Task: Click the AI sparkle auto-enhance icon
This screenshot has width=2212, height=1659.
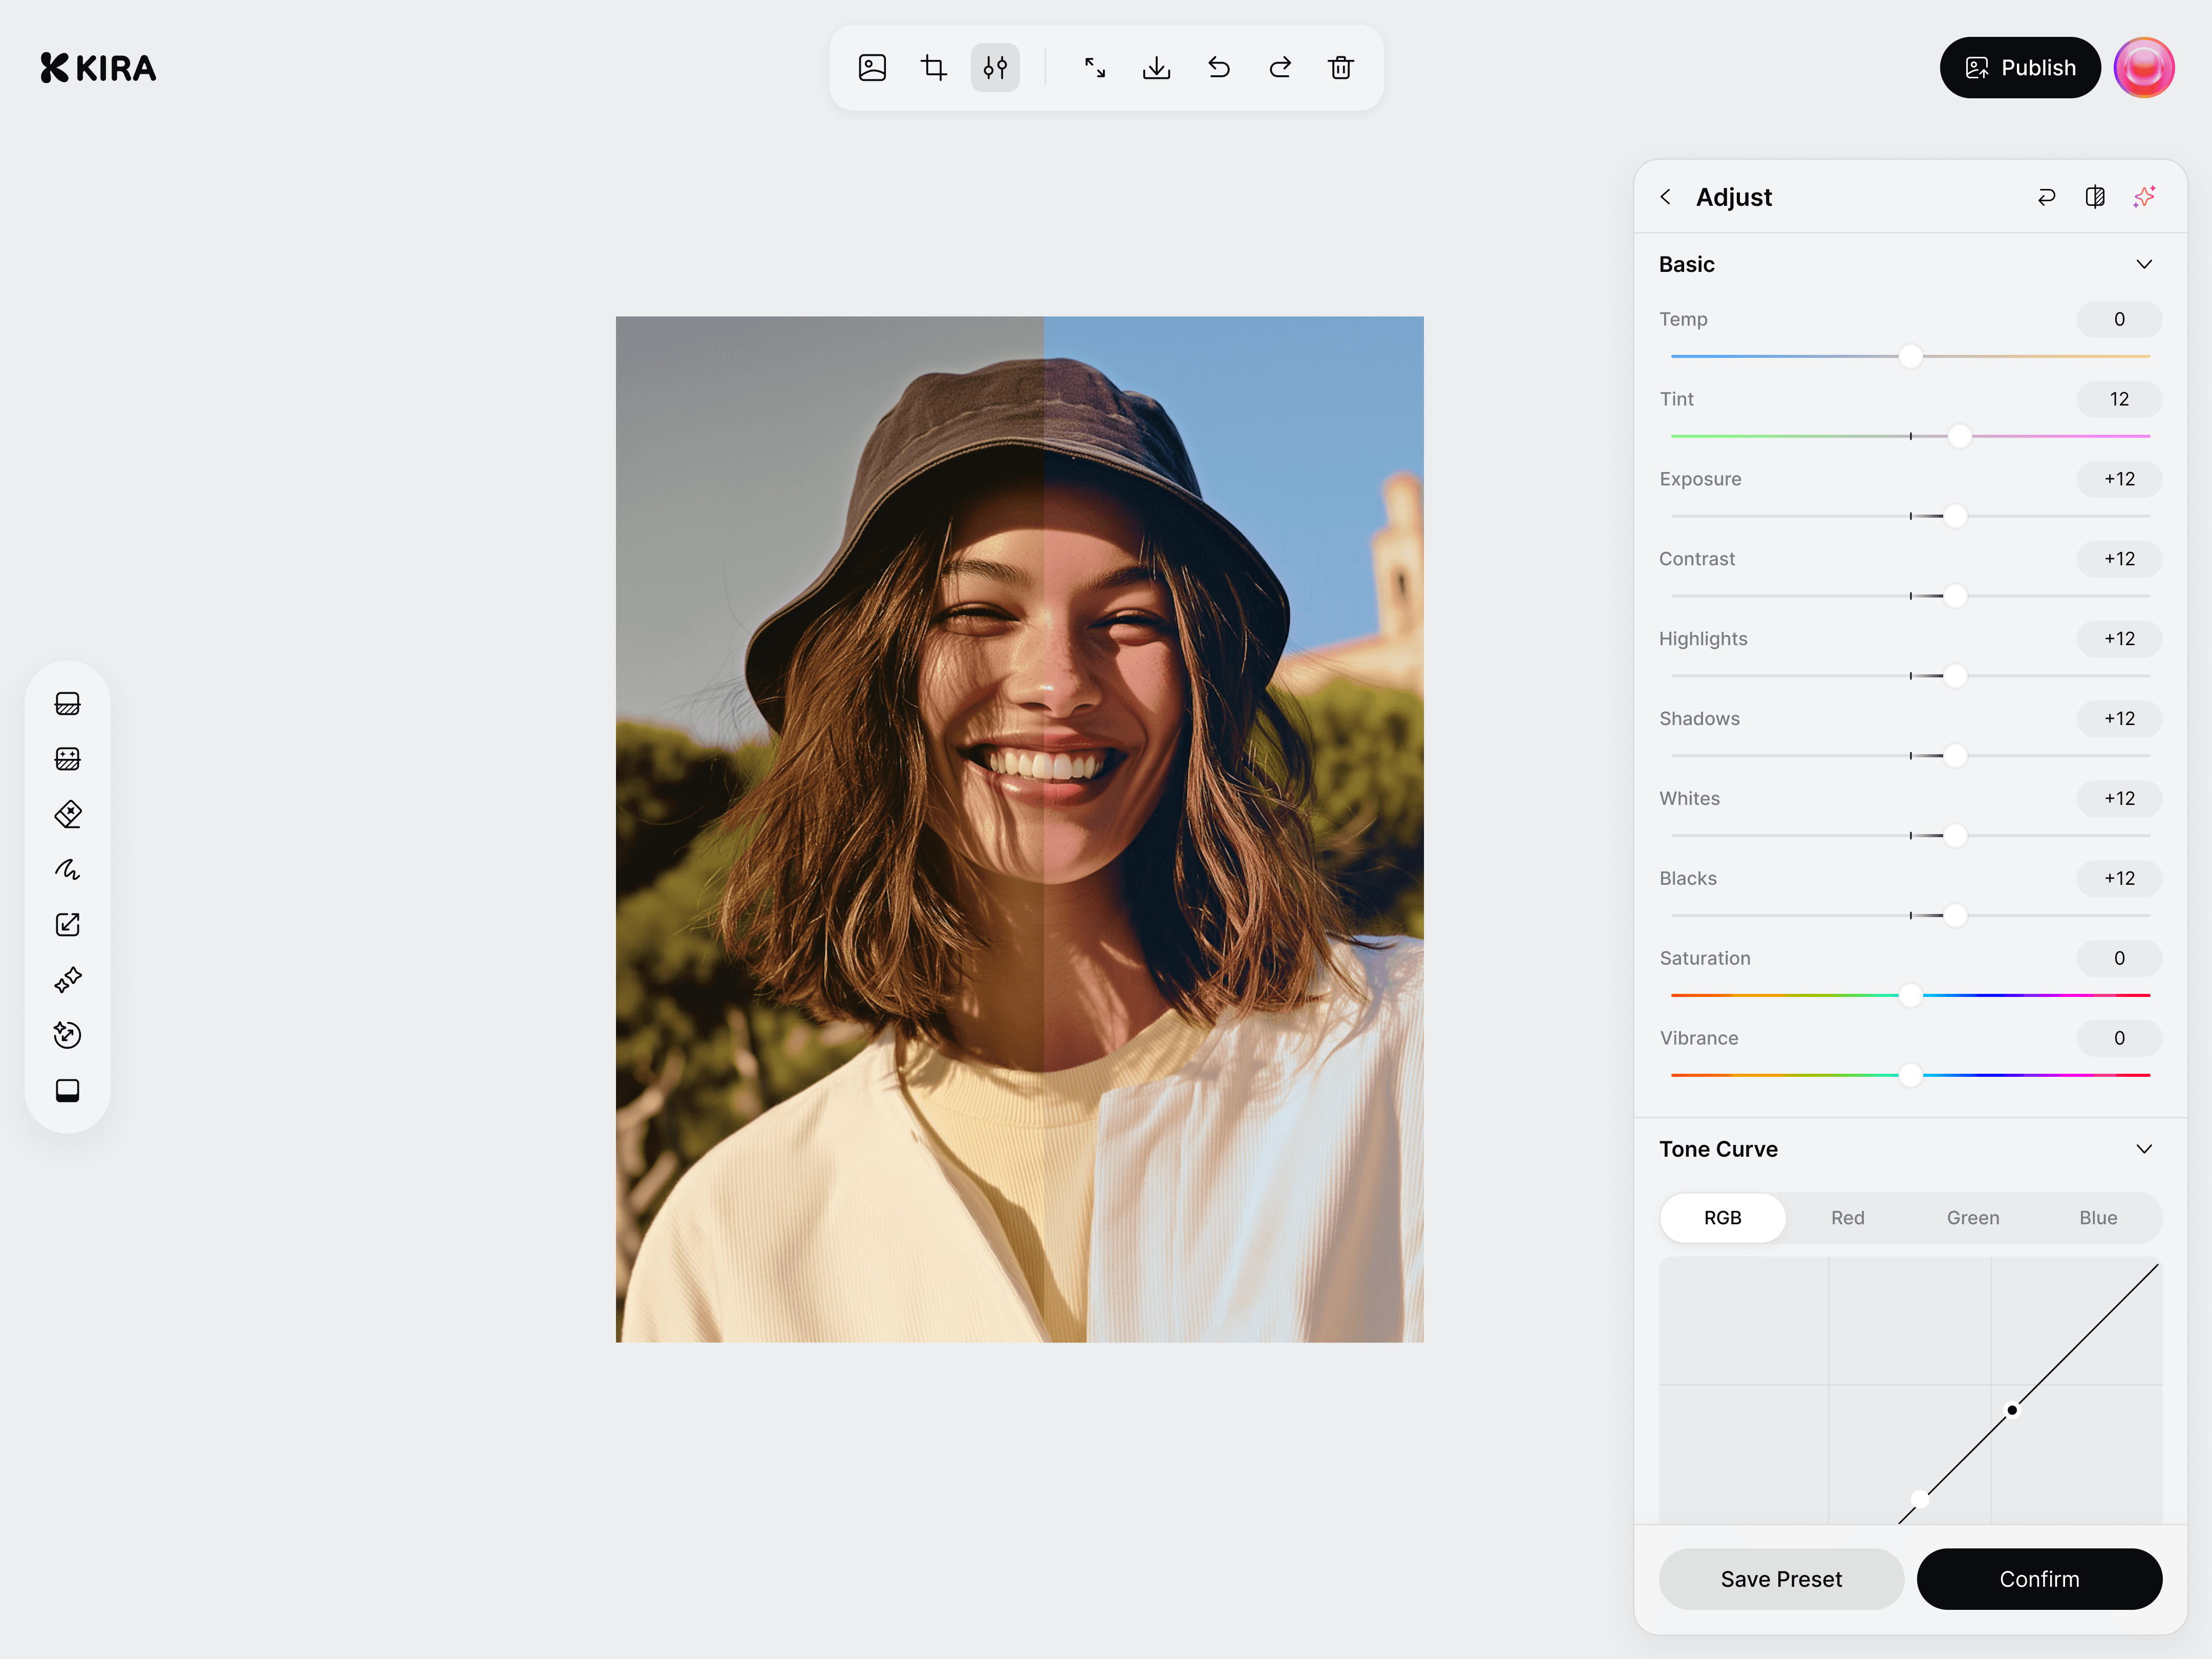Action: coord(2144,197)
